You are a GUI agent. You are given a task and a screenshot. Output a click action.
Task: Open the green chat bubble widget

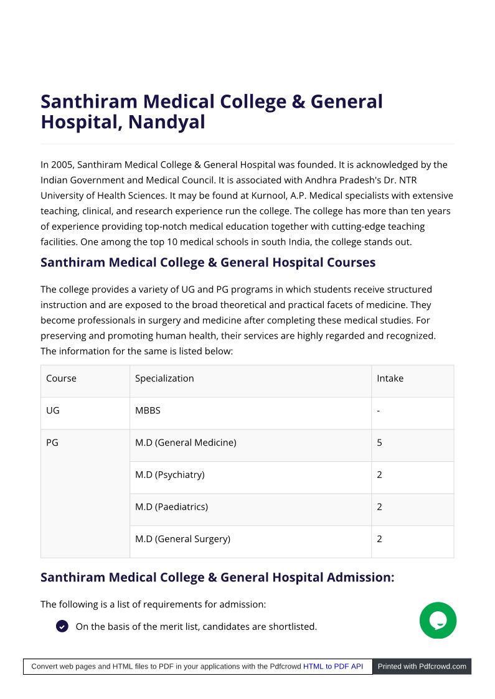tap(438, 620)
